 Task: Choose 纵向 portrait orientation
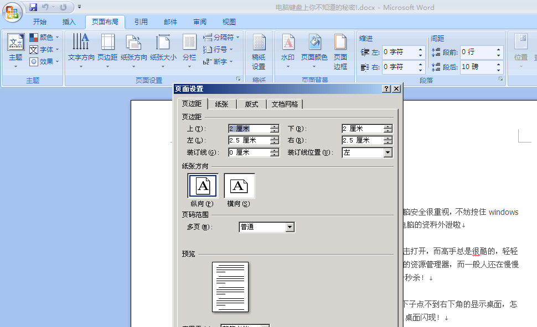203,186
